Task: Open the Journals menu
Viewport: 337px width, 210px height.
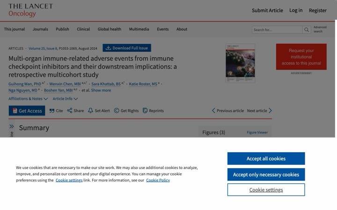Action: click(40, 29)
